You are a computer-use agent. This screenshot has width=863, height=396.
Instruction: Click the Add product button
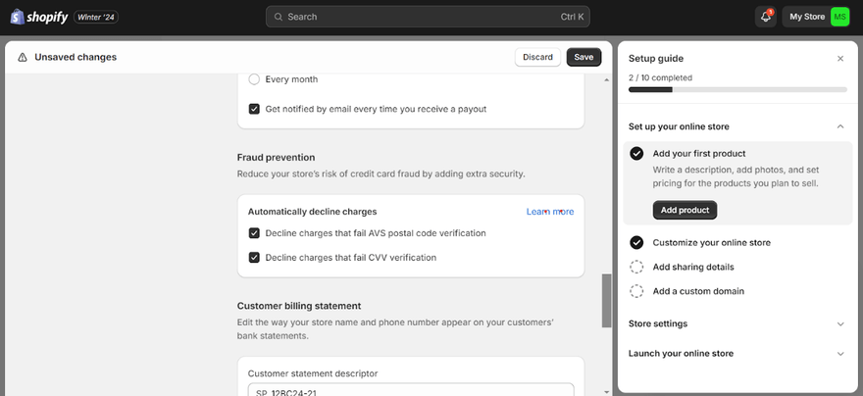pyautogui.click(x=685, y=210)
